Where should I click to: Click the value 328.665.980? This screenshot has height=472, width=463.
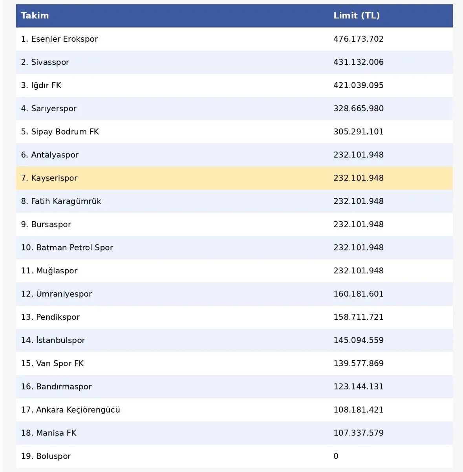pos(358,109)
